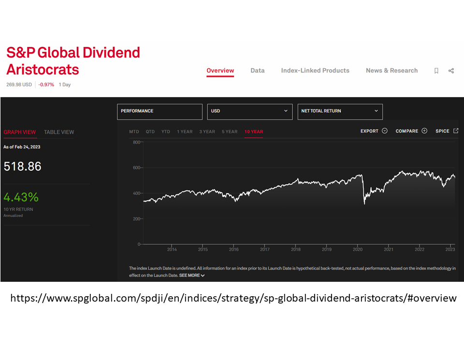This screenshot has height=348, width=464.
Task: Open Index-Linked Products tab
Action: coord(315,71)
